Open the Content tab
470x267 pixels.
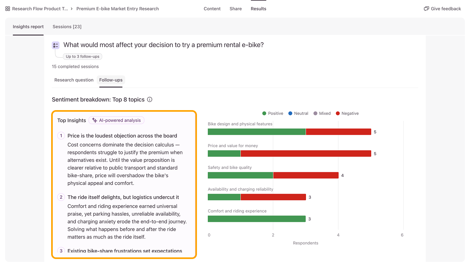[212, 9]
